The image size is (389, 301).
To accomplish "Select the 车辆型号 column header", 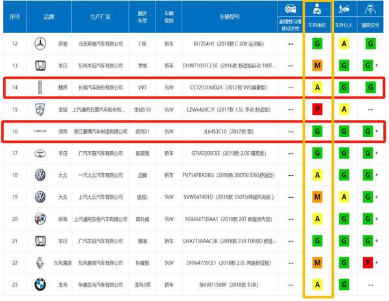I will (230, 17).
